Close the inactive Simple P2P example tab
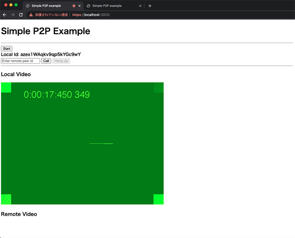Screen dimensions: 295x238 tap(140, 6)
